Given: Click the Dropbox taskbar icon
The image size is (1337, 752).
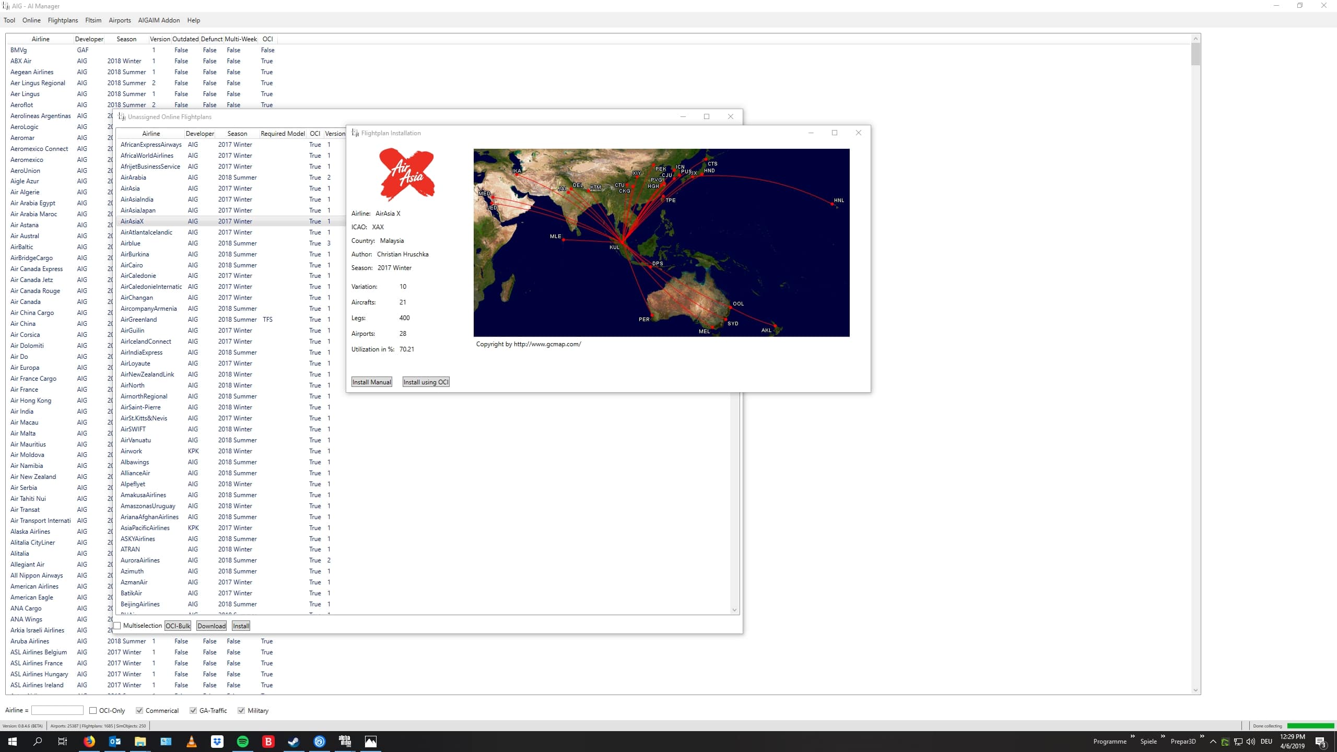Looking at the screenshot, I should click(217, 742).
